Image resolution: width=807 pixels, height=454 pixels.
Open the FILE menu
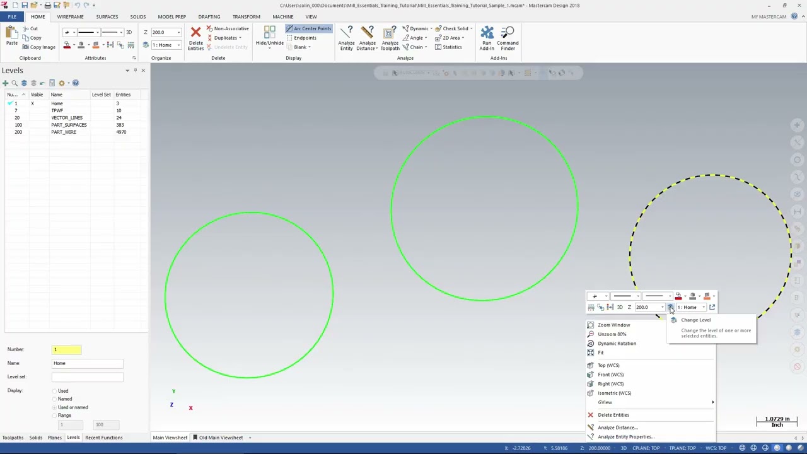[12, 17]
